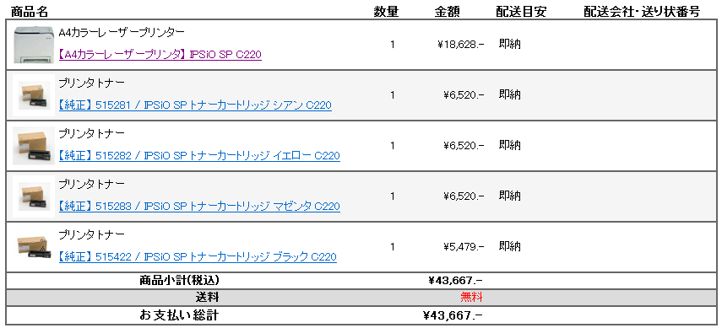This screenshot has width=722, height=328.
Task: Click the 商品小計(税込) subtotal label
Action: [x=179, y=280]
